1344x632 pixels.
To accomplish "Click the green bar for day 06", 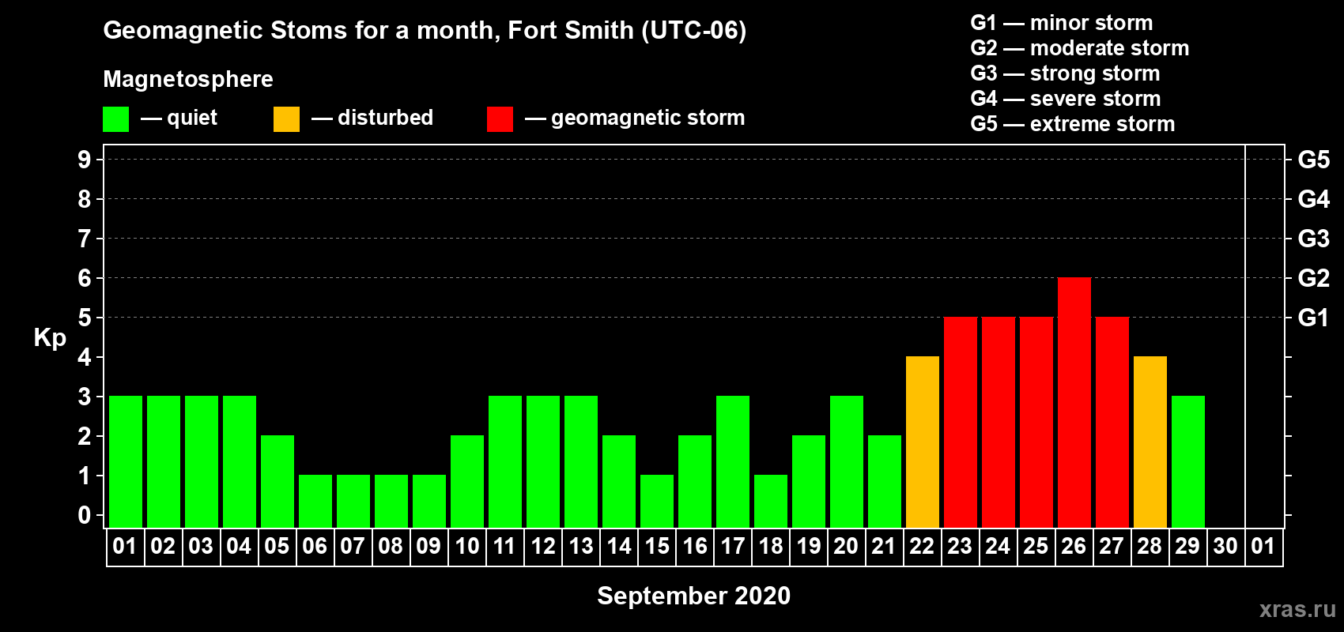I will [x=315, y=501].
